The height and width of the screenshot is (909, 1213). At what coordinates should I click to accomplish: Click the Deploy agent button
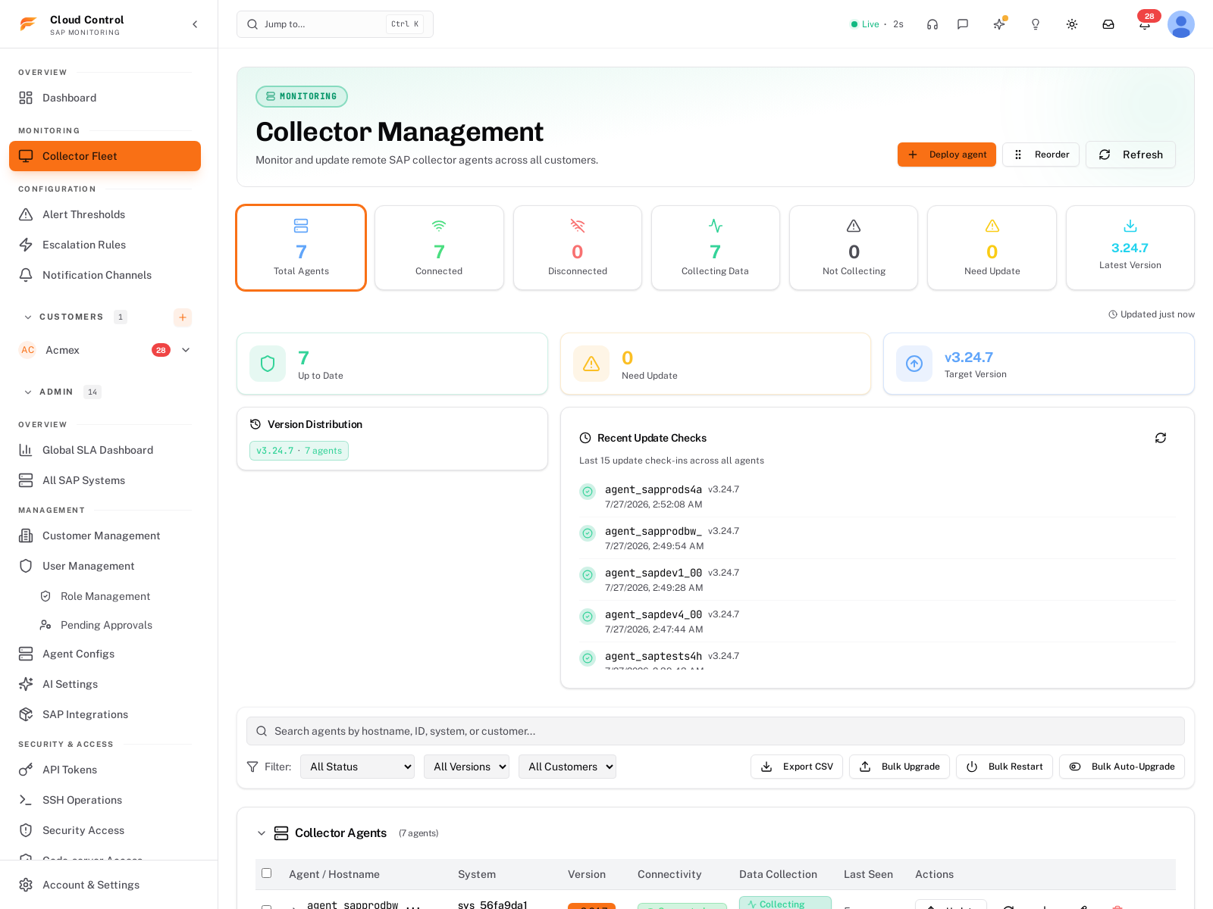coord(947,155)
